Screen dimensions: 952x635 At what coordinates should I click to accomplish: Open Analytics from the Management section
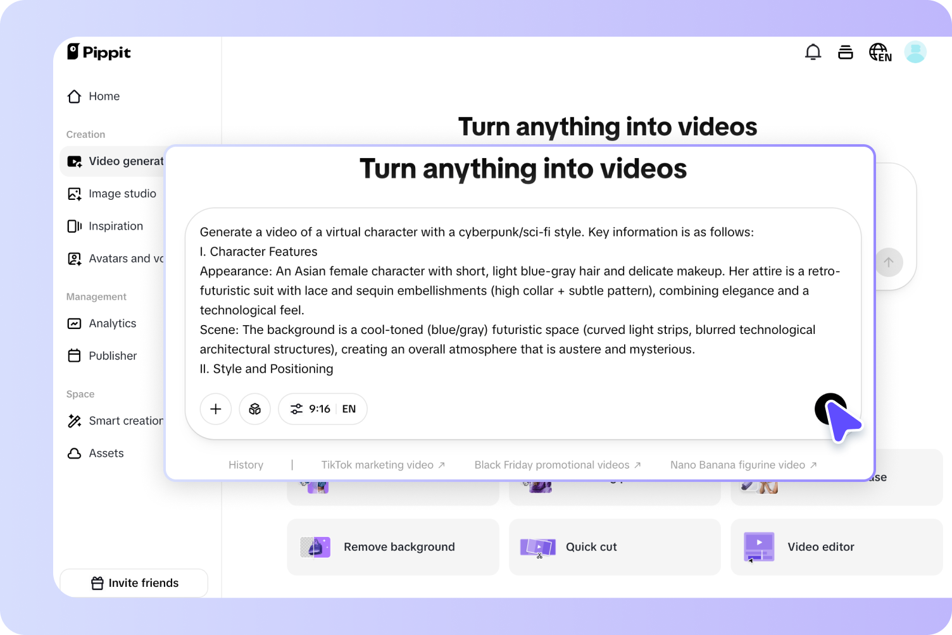(x=74, y=323)
